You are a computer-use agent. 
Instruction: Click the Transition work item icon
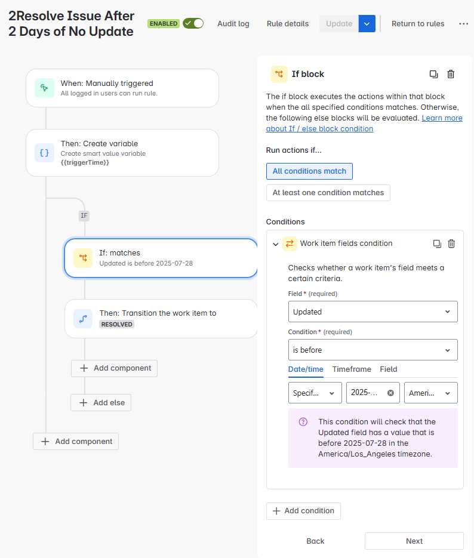pos(83,319)
